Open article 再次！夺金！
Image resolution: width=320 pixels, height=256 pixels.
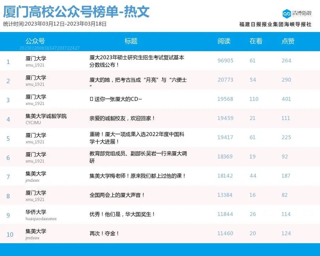coord(104,233)
